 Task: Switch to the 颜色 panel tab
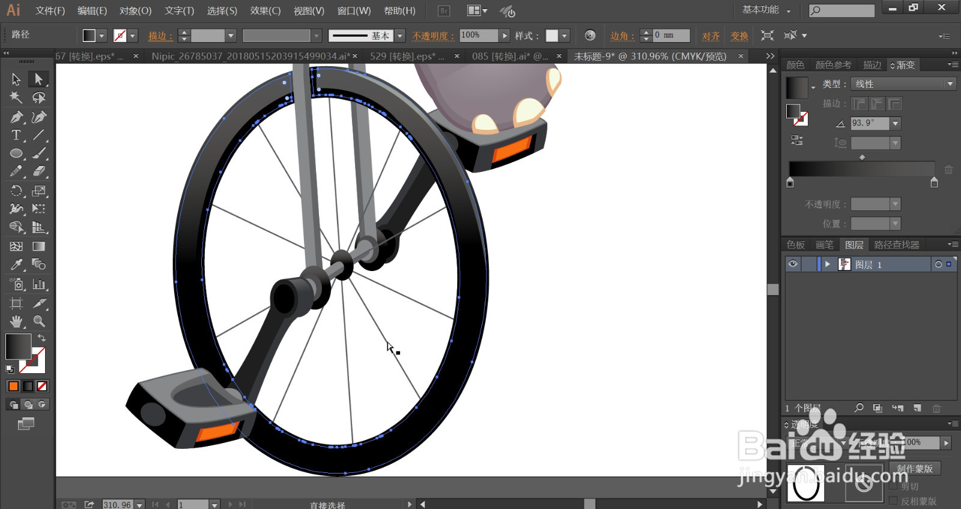coord(795,65)
